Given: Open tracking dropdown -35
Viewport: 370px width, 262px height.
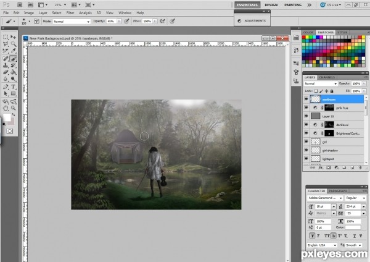Looking at the screenshot, I should pyautogui.click(x=363, y=213).
